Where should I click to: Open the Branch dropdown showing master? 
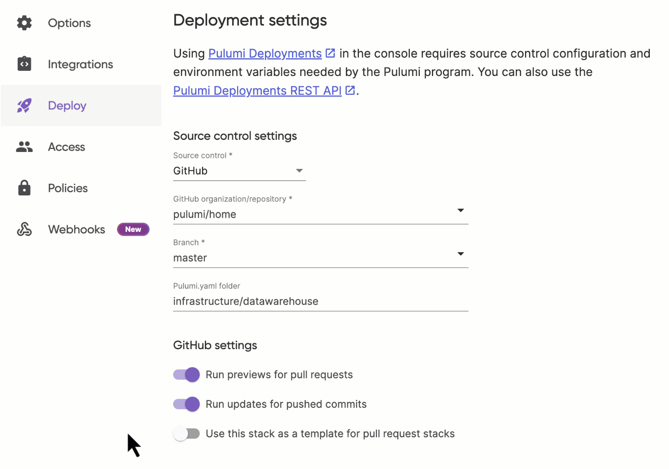(320, 258)
